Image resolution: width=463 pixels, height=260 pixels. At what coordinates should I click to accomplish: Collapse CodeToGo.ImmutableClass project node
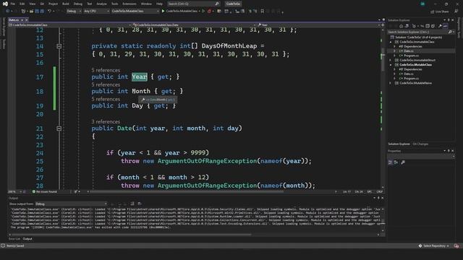[x=391, y=42]
